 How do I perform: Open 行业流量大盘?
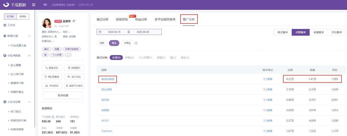(19, 46)
